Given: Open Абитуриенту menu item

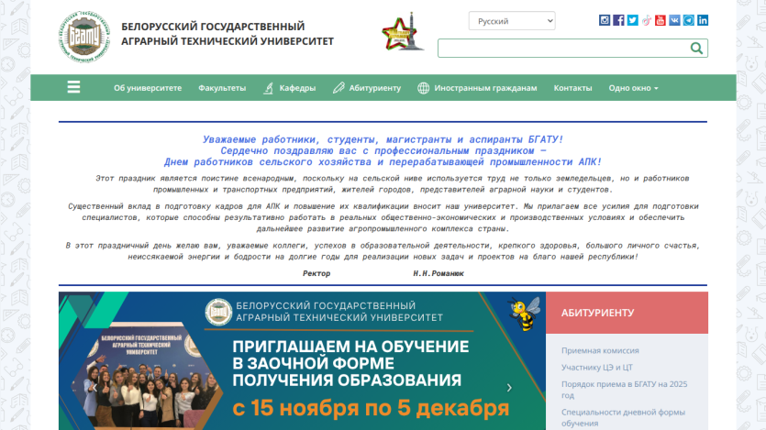Looking at the screenshot, I should 367,88.
